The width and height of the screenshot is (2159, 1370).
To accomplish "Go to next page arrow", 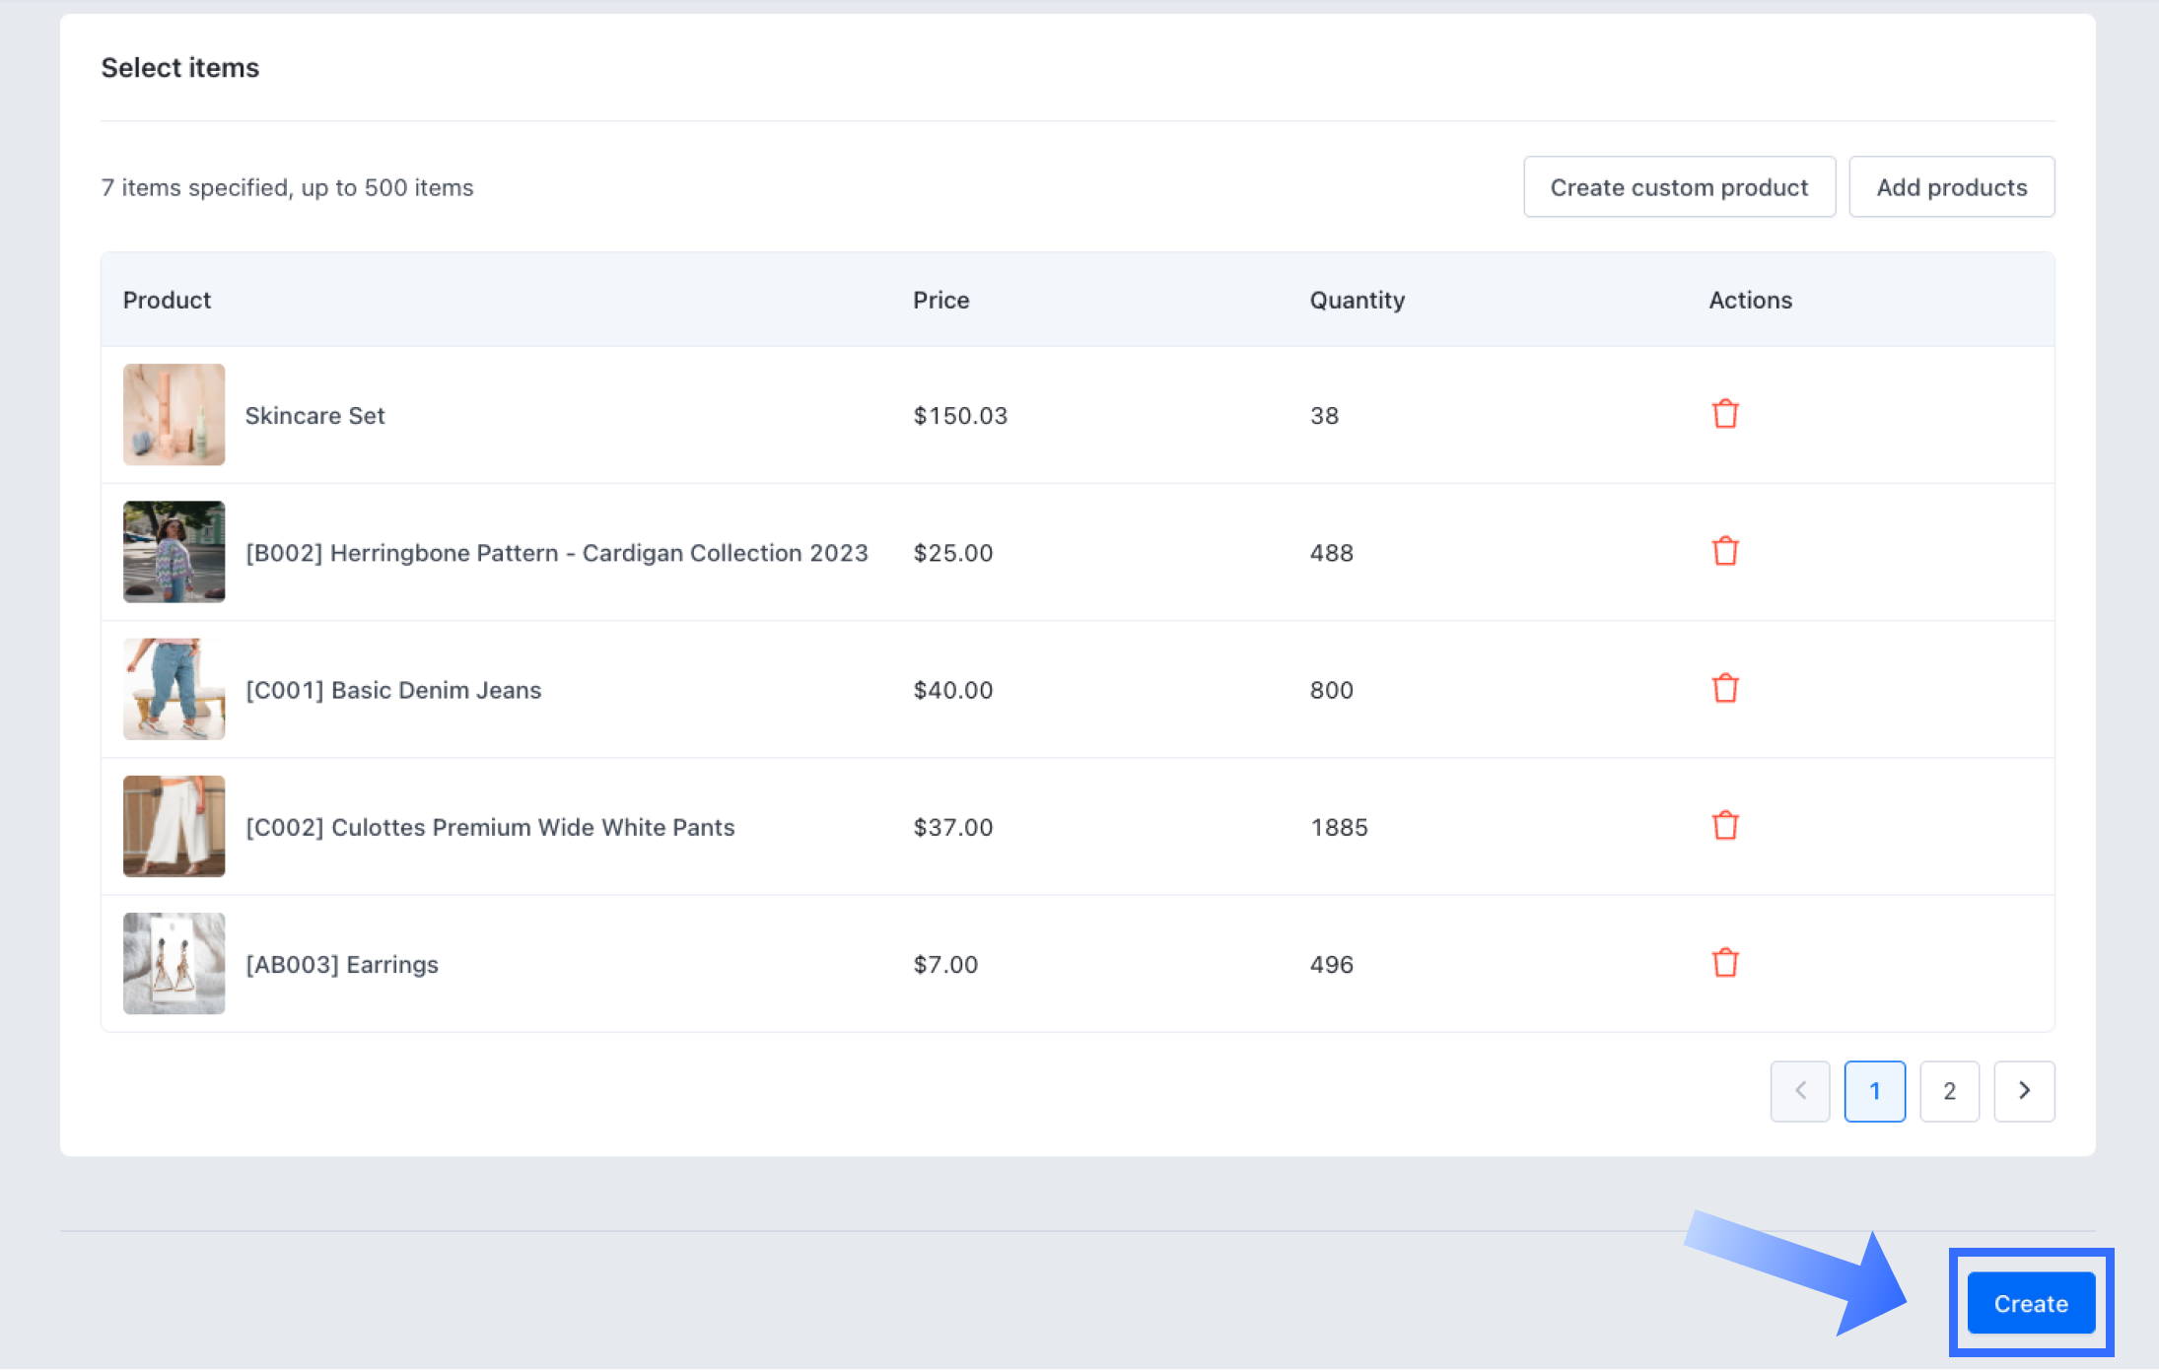I will click(x=2023, y=1090).
